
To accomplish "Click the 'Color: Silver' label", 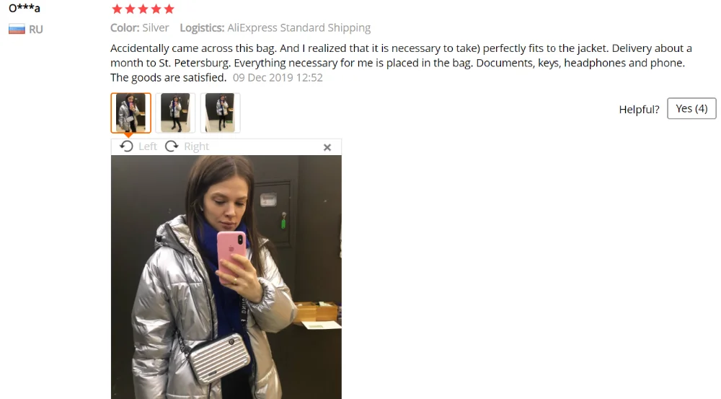I will coord(140,27).
